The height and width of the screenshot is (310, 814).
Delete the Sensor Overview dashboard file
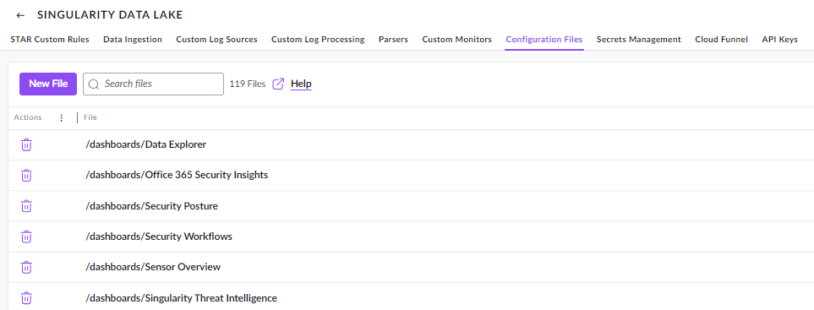coord(26,268)
